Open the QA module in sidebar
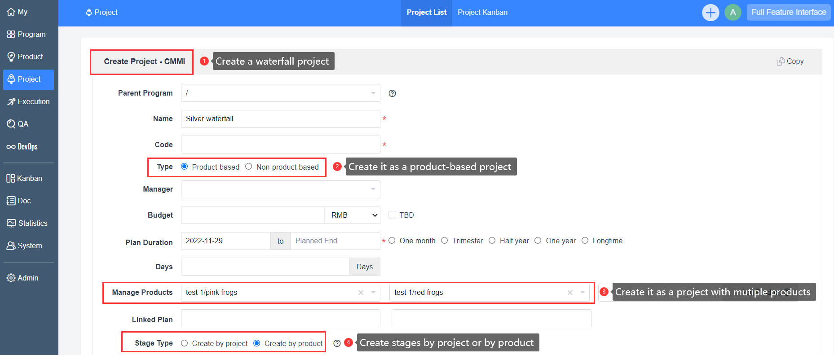The width and height of the screenshot is (834, 355). [18, 124]
